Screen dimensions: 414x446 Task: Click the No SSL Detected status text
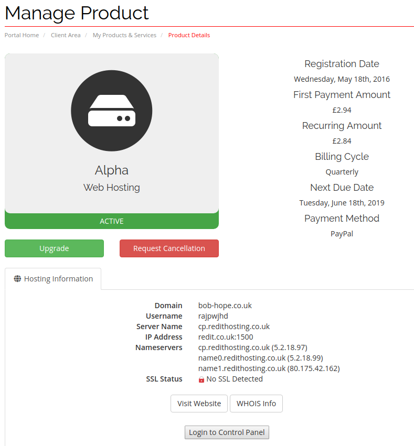[x=235, y=379]
